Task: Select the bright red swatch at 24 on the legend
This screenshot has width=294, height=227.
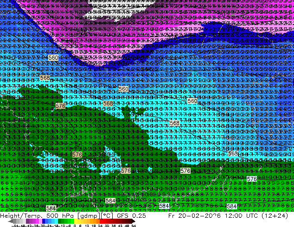Action: coord(101,221)
